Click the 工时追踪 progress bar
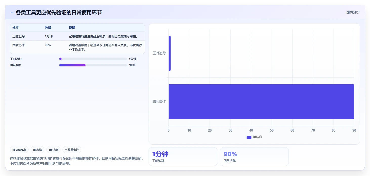This screenshot has width=370, height=176. tap(93, 59)
